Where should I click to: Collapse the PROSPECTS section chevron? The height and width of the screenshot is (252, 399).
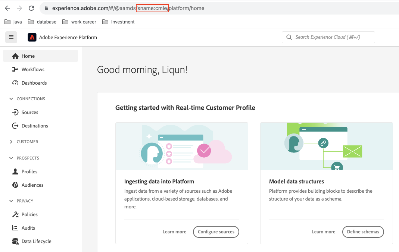[11, 158]
